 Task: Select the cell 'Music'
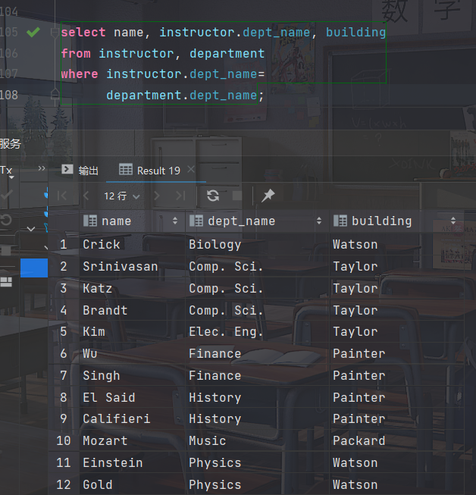[257, 440]
